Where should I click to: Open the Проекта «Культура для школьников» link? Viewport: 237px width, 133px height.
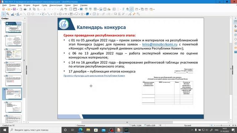tap(94, 76)
